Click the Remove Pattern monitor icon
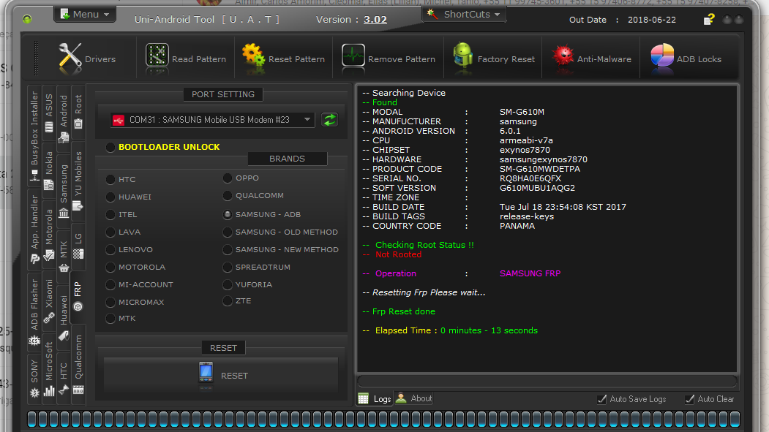The height and width of the screenshot is (432, 769). 353,56
